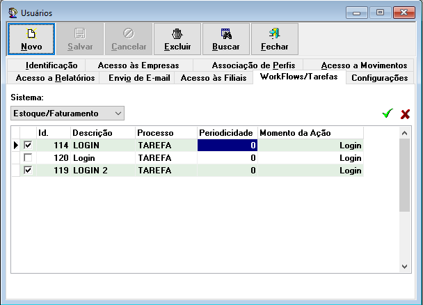The image size is (423, 305).
Task: Check the Login 120 row checkbox
Action: pos(28,158)
